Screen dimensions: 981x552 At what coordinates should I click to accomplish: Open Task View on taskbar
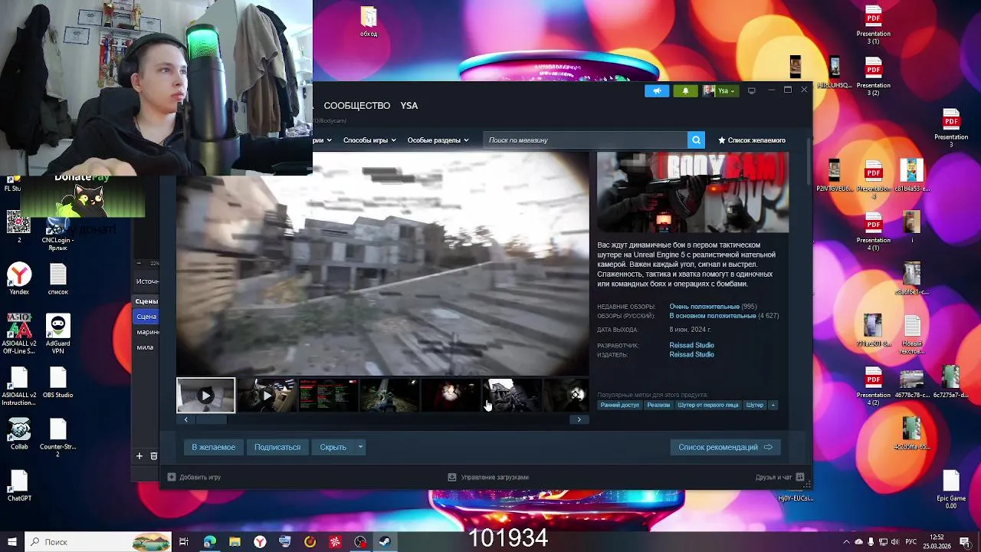[x=184, y=542]
